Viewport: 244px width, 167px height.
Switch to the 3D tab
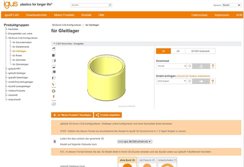coord(164,51)
